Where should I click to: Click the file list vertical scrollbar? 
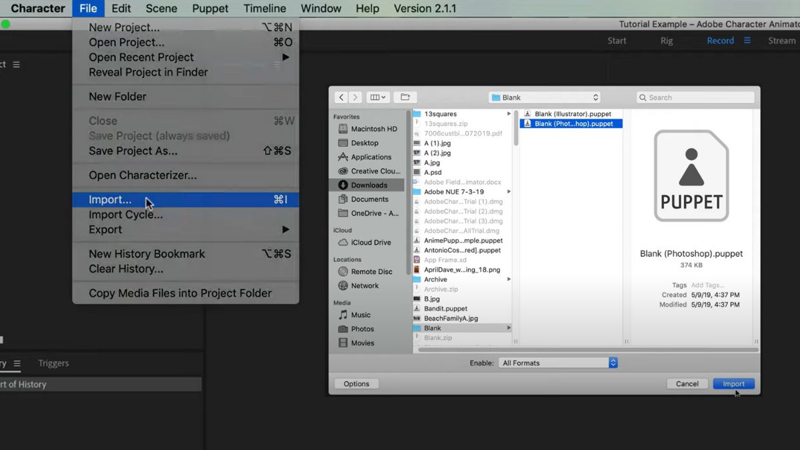[x=515, y=128]
